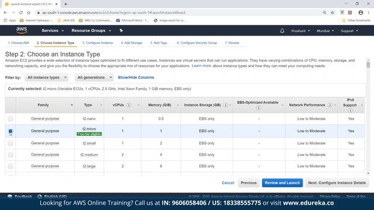Open the Feedback speech bubble
Viewport: 374px width, 210px height.
click(10, 197)
